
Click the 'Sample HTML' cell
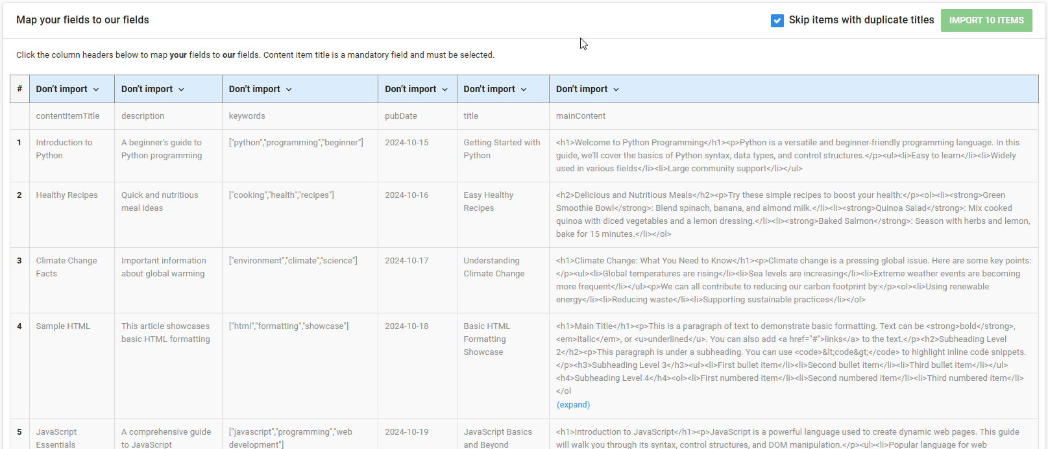(x=72, y=366)
